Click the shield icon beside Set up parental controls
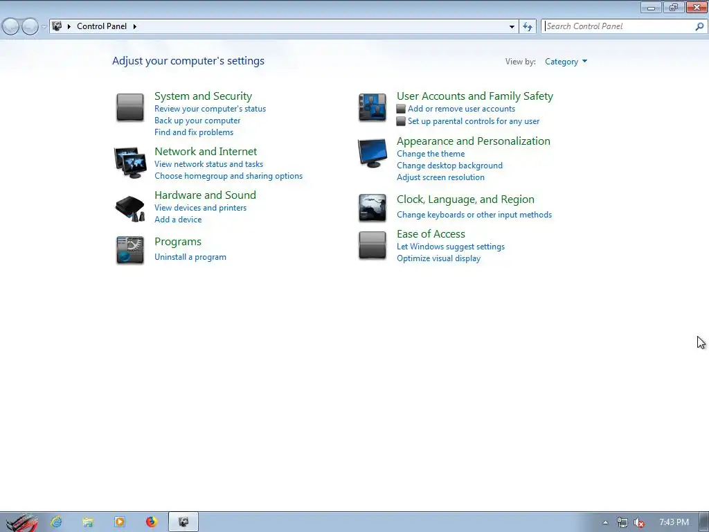This screenshot has width=709, height=532. [x=401, y=121]
